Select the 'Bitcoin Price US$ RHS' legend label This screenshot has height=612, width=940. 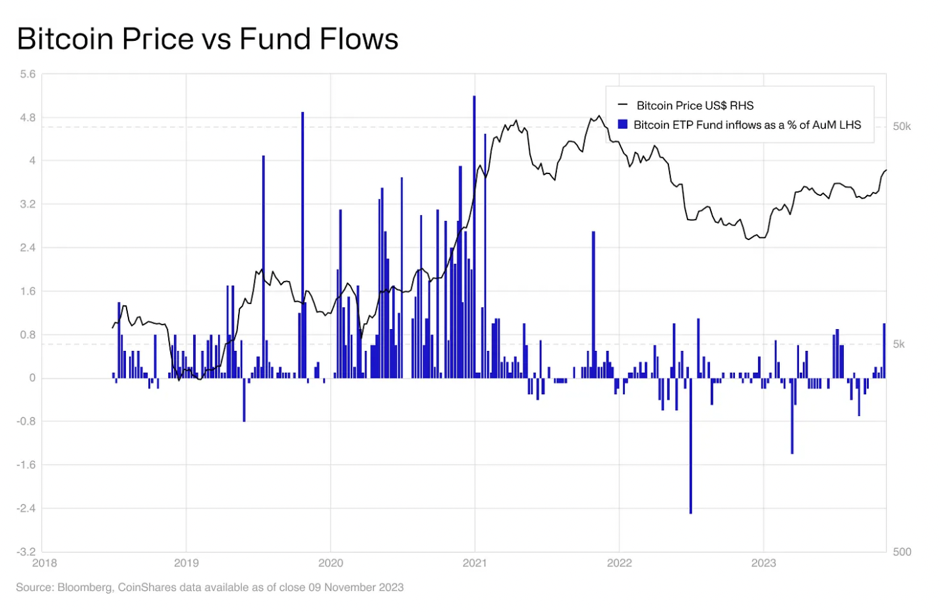pyautogui.click(x=695, y=106)
